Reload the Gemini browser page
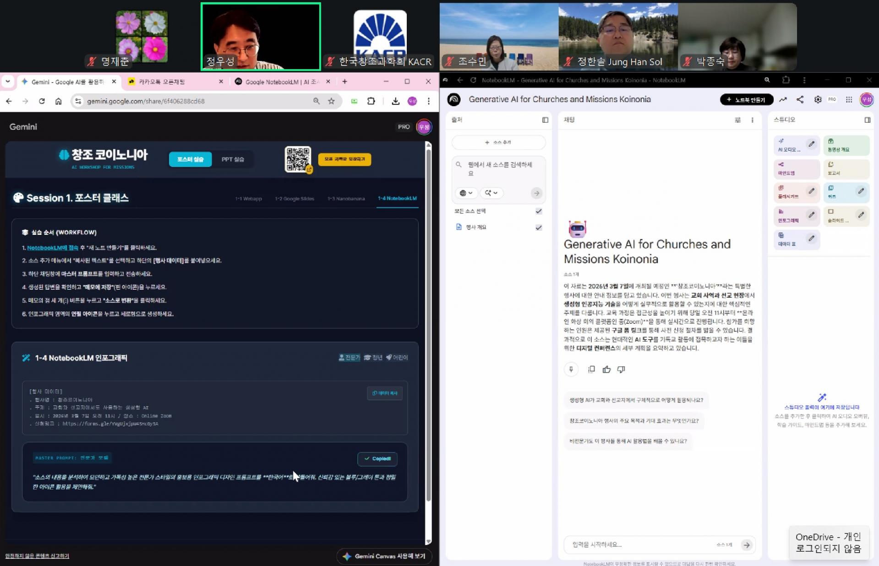 point(42,101)
